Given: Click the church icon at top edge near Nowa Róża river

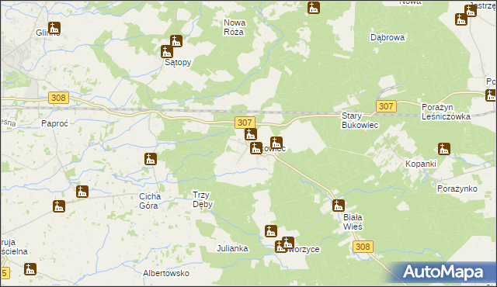Looking at the screenshot, I should (314, 8).
